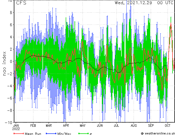This screenshot has width=175, height=135.
Task: Click the y-axis value -4
Action: coord(10,86)
